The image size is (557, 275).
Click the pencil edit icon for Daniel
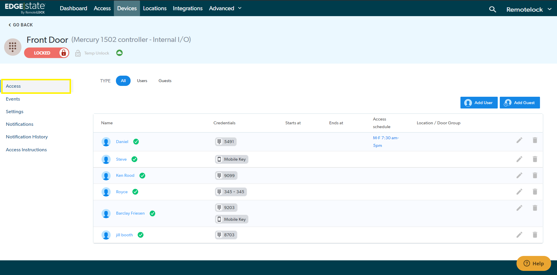519,140
